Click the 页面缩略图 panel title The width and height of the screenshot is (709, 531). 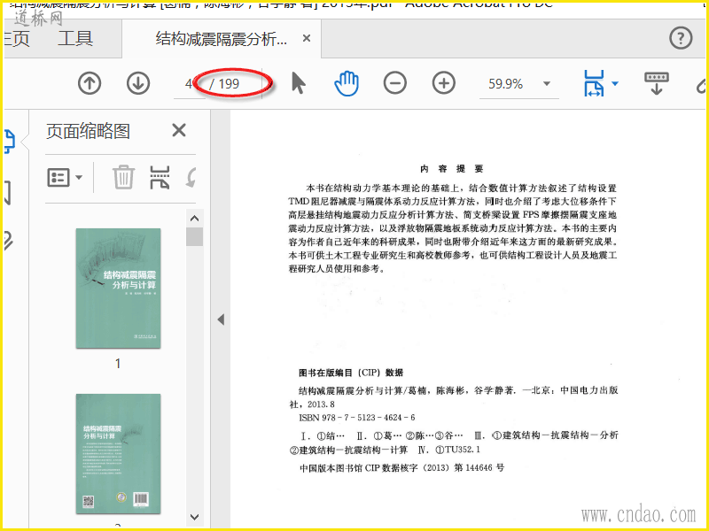pos(88,131)
